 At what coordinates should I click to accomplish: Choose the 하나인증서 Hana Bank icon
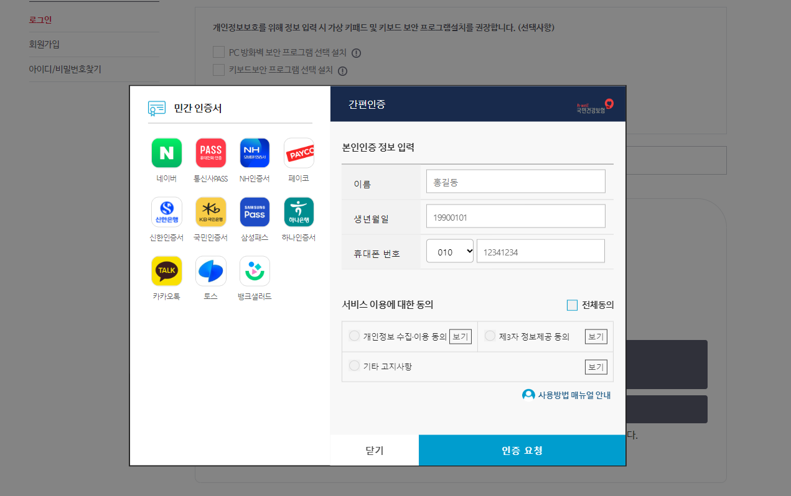[299, 212]
